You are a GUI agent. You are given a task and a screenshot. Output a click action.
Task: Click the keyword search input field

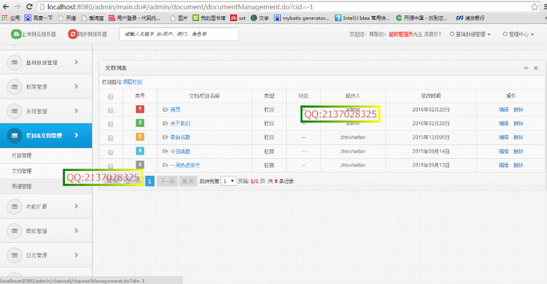point(179,34)
